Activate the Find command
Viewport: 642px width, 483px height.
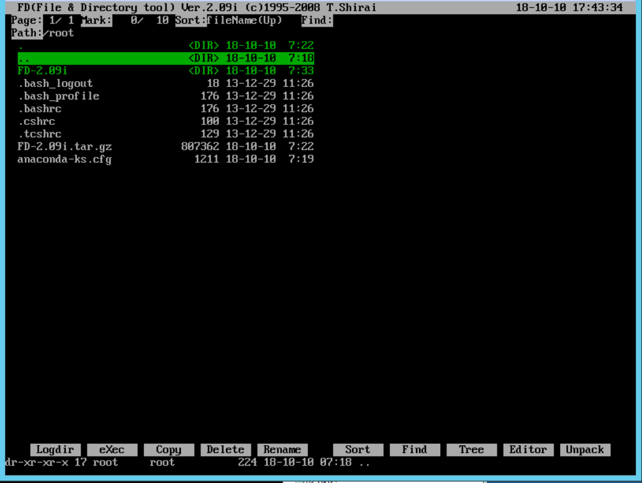coord(414,449)
